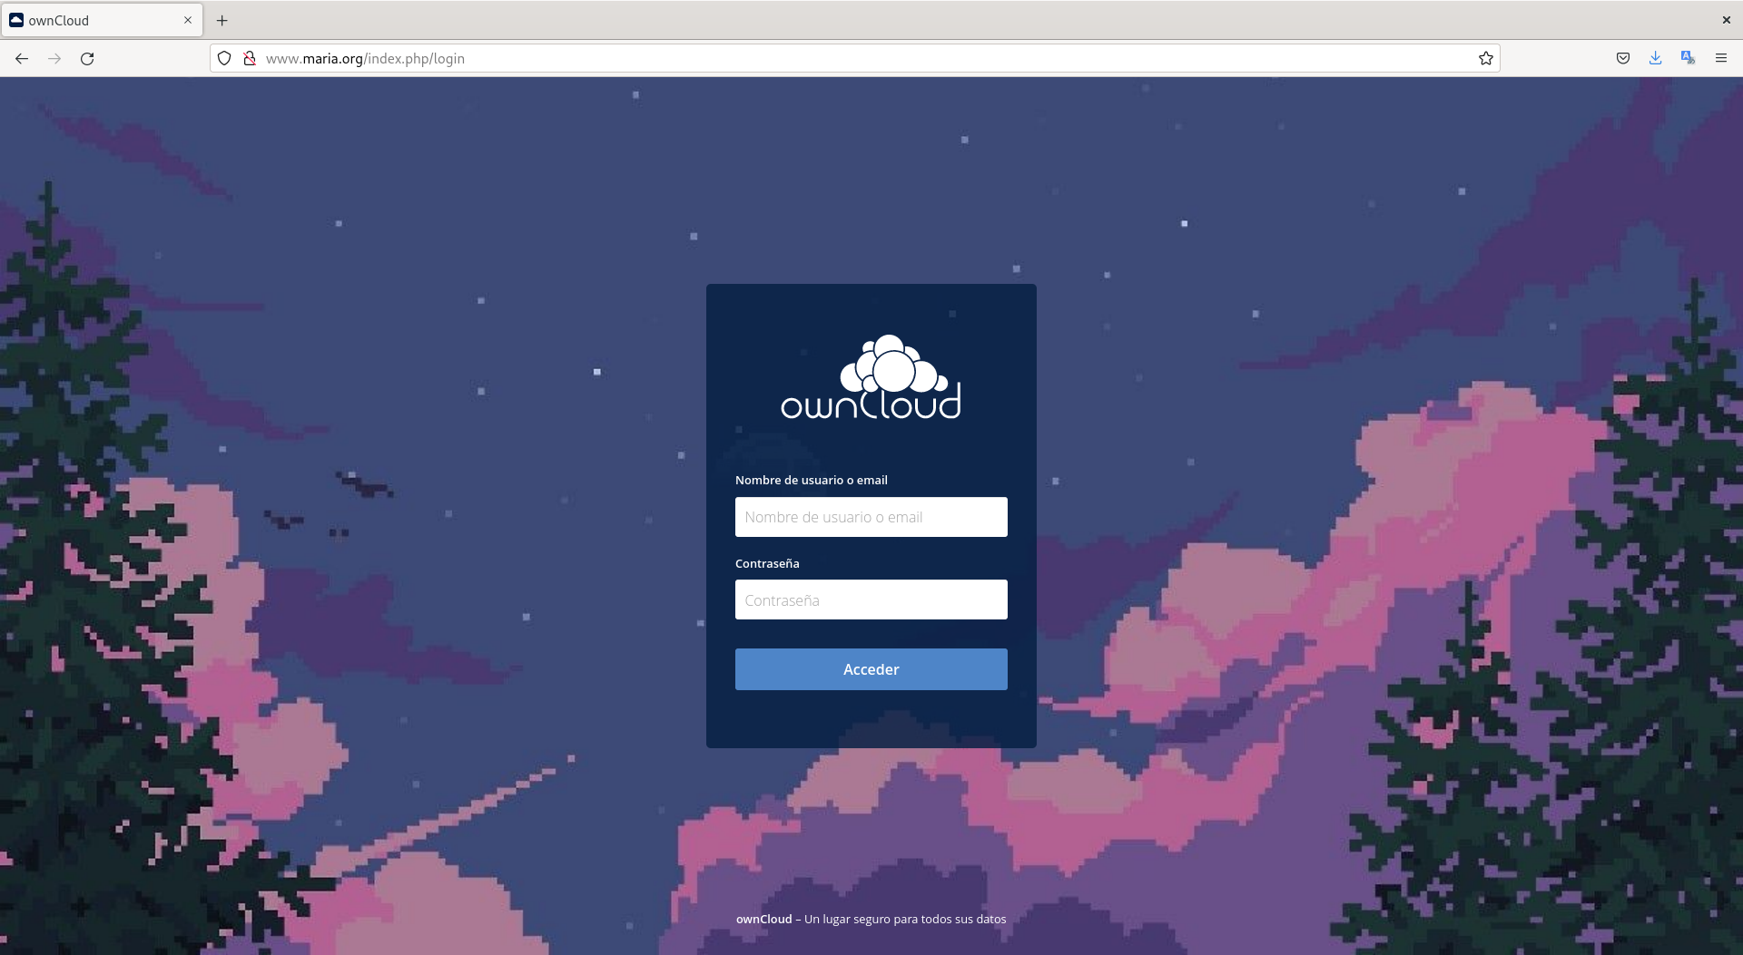The image size is (1743, 955).
Task: Click the username or email field
Action: point(871,517)
